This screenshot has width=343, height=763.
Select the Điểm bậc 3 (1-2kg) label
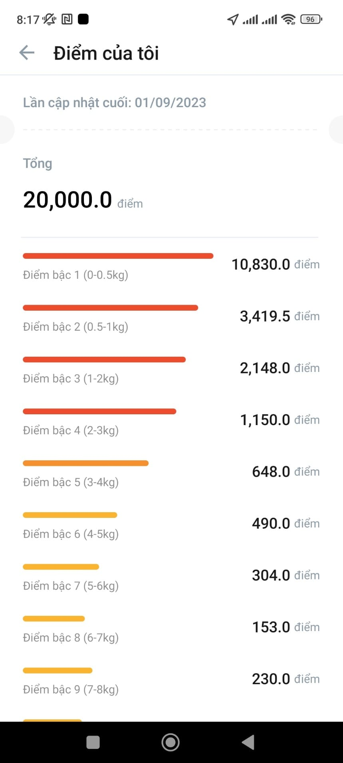click(71, 378)
